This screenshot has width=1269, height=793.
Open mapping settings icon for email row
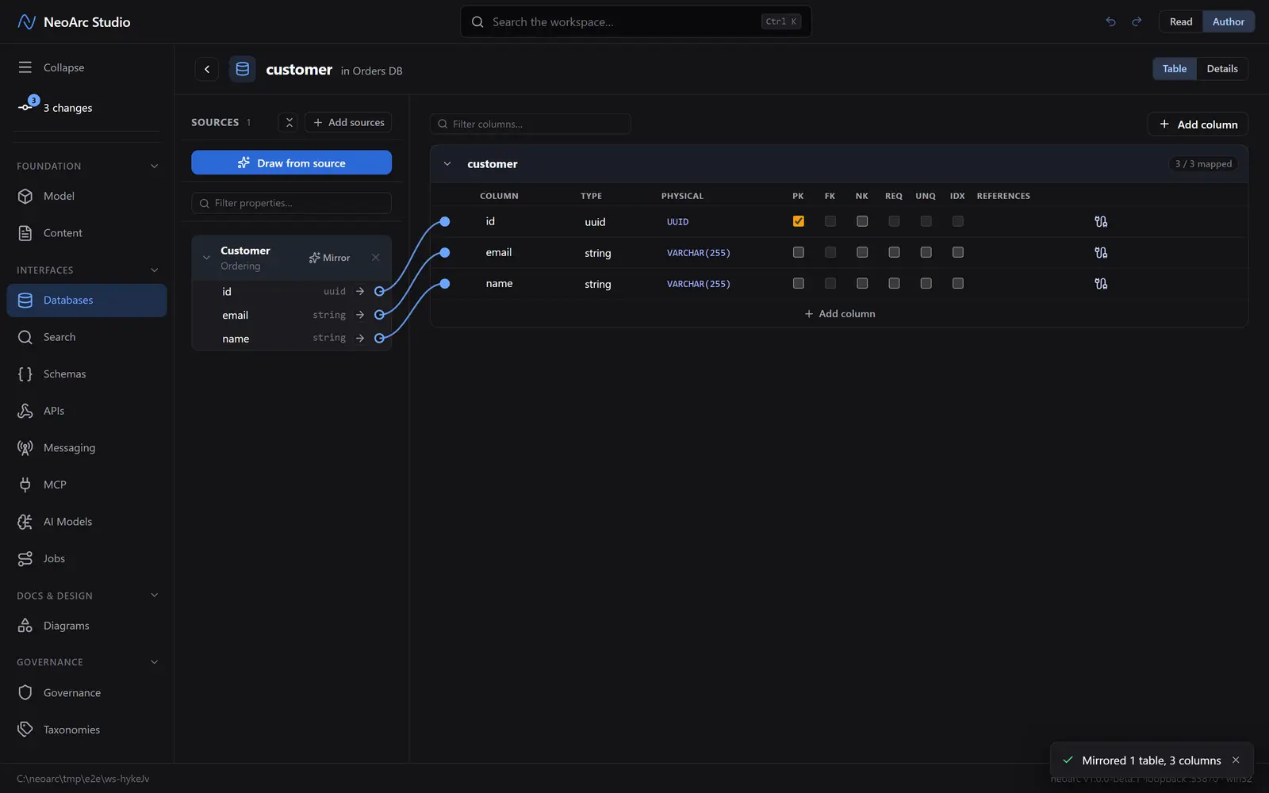point(1101,252)
